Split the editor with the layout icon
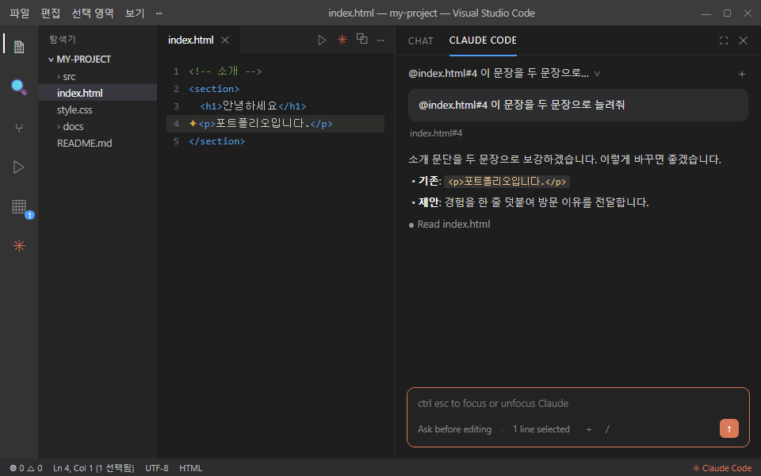Screen dimensions: 761x476 click(x=361, y=38)
